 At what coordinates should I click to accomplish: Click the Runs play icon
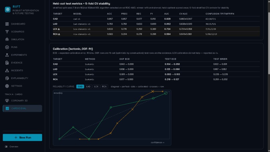[7, 47]
